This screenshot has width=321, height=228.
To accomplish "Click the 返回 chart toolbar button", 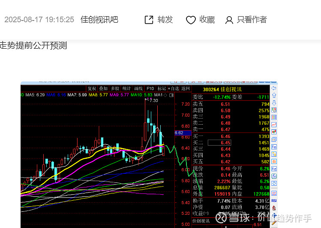I will [x=185, y=88].
